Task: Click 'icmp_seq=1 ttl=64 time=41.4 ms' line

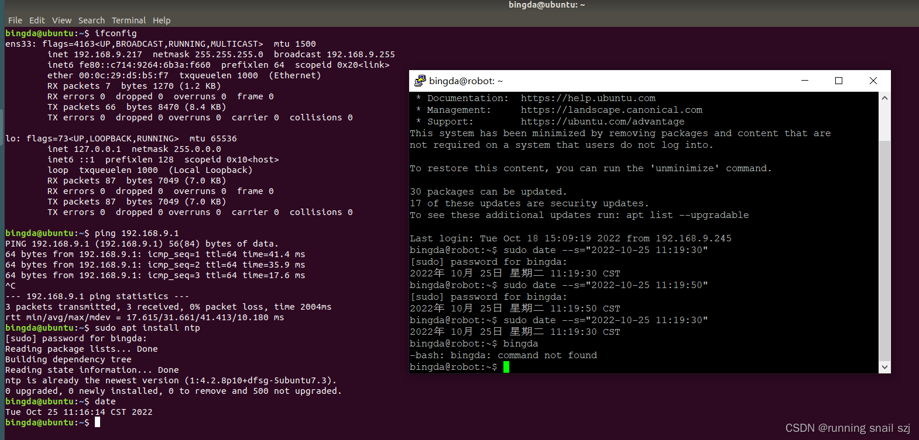Action: click(155, 254)
